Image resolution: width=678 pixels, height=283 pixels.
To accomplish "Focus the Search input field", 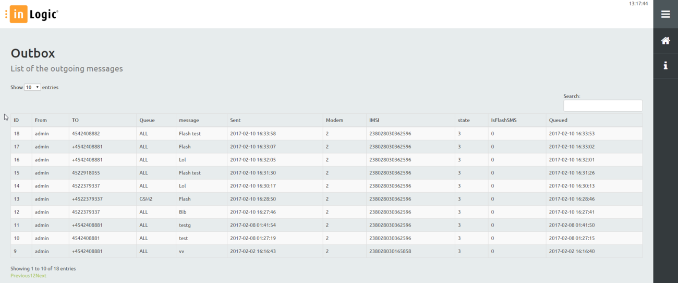I will click(602, 105).
